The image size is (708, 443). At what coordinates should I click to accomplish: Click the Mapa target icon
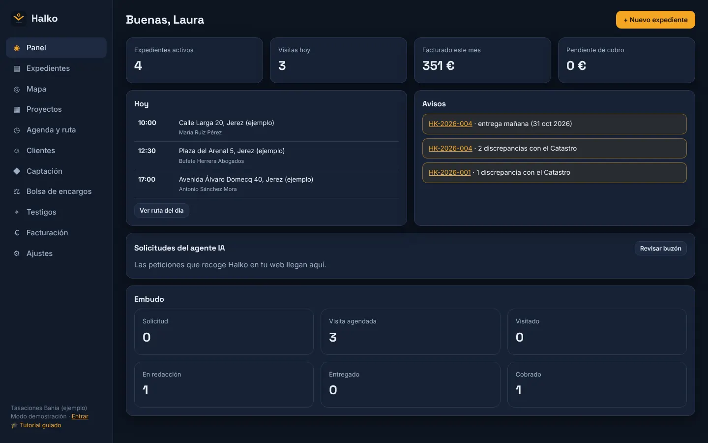coord(17,90)
